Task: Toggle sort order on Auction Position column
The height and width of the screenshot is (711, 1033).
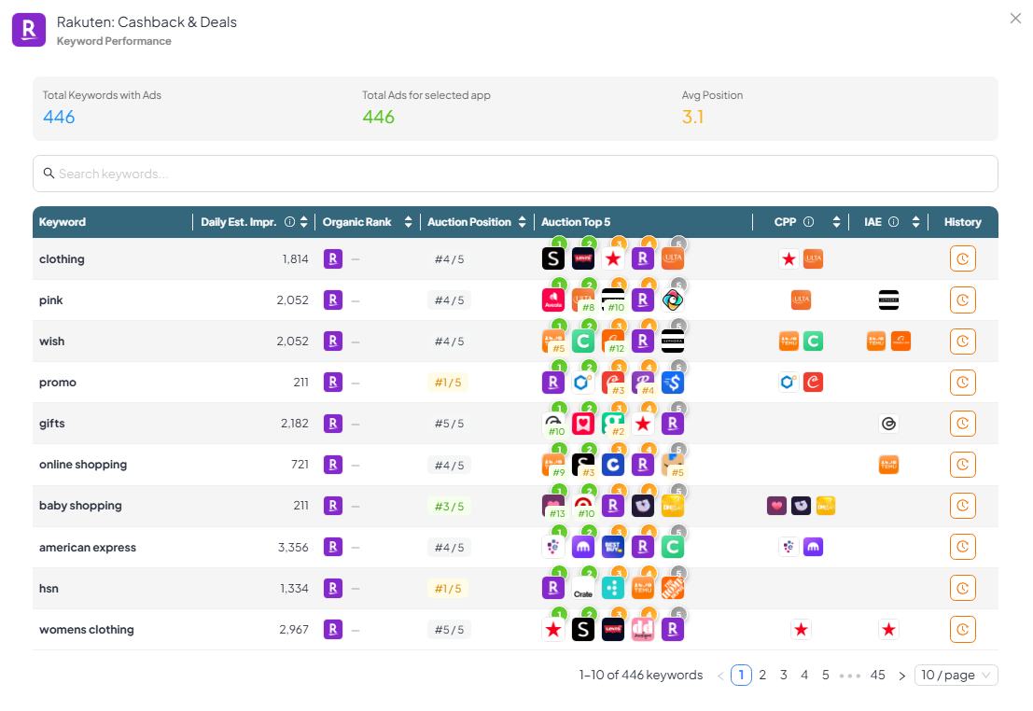Action: tap(523, 221)
